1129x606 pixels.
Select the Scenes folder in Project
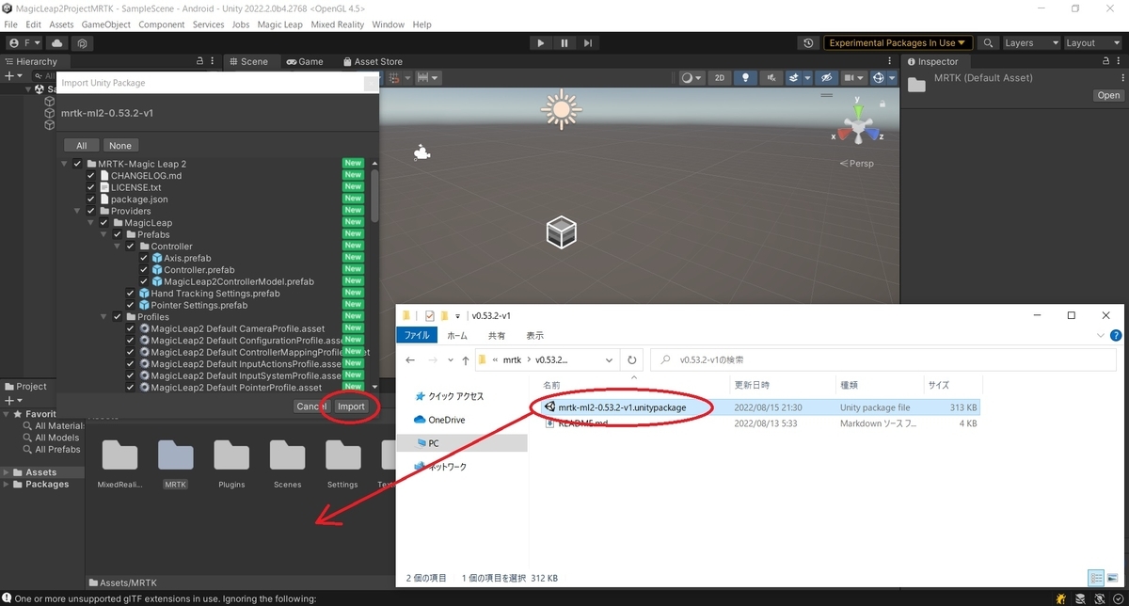[287, 463]
